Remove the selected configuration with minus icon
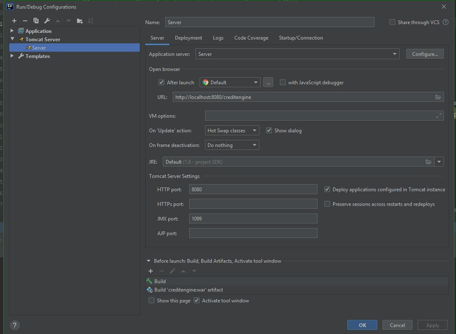 coord(25,21)
